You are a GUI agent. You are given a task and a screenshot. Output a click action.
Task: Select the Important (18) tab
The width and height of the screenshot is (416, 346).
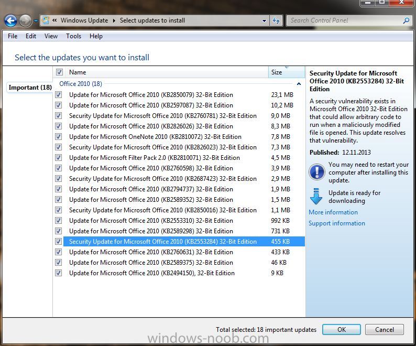[x=30, y=88]
